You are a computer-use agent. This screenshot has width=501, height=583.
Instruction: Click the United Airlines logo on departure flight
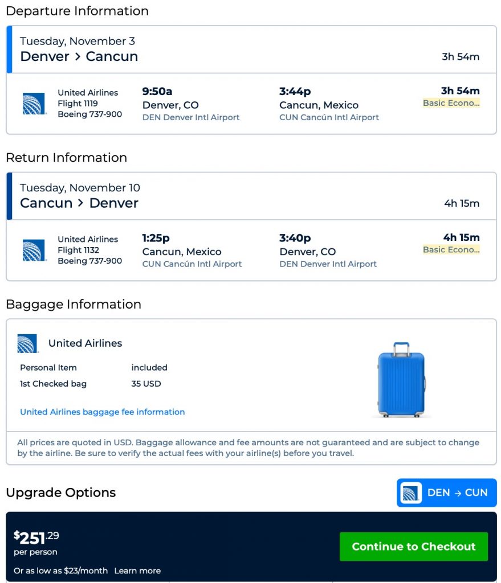point(34,104)
